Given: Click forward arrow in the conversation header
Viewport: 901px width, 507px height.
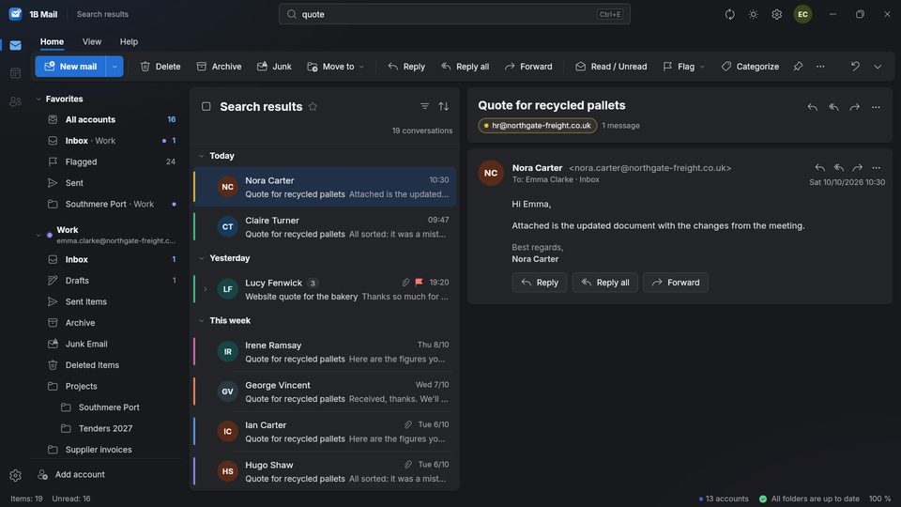Looking at the screenshot, I should point(854,107).
